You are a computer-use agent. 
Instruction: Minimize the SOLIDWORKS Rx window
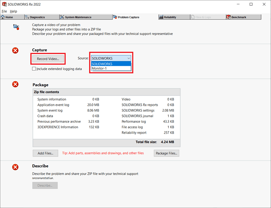[238, 4]
